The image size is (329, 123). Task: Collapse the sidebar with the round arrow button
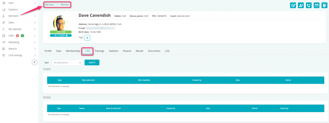(x=35, y=62)
